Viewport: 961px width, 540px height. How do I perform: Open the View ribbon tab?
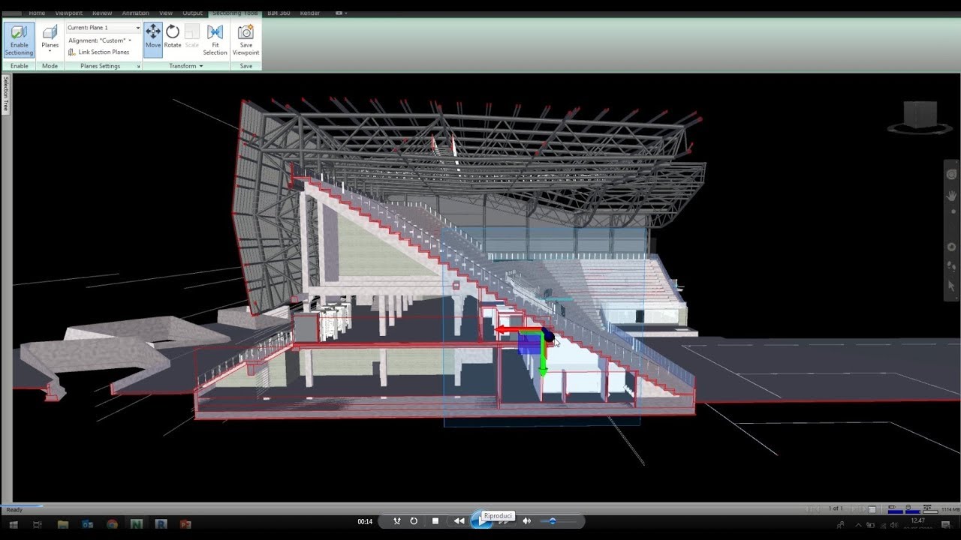click(x=166, y=13)
